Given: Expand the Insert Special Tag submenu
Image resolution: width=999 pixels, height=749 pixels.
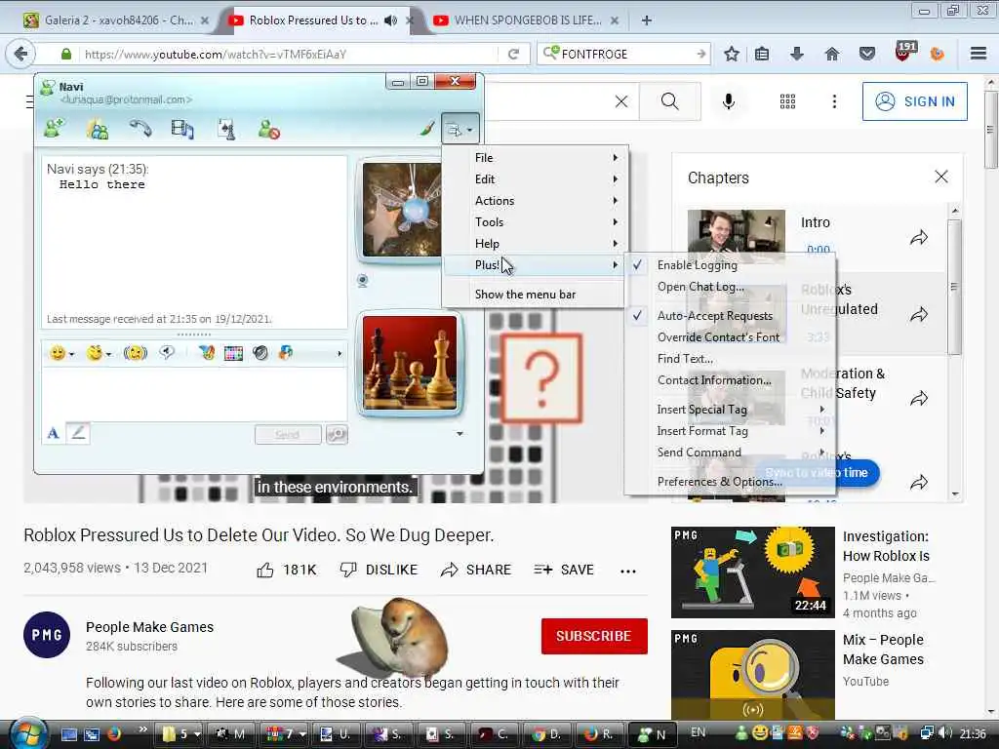Looking at the screenshot, I should [x=730, y=410].
